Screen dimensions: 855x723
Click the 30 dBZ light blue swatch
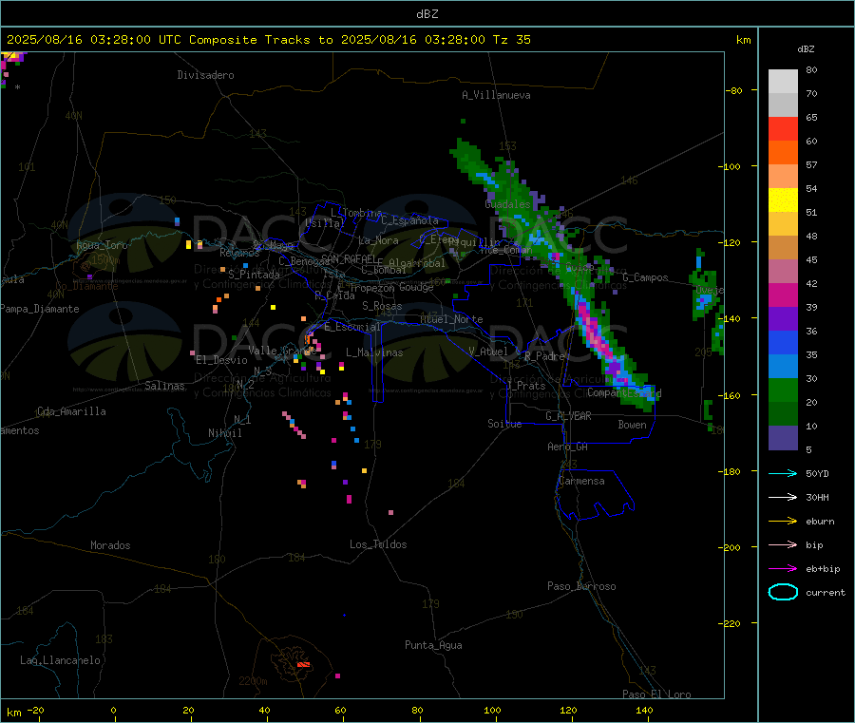(x=783, y=367)
